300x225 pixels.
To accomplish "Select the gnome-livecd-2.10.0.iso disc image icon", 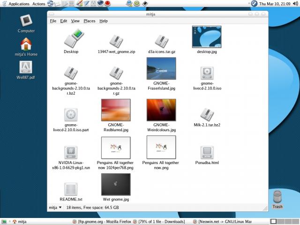I will coord(207,73).
